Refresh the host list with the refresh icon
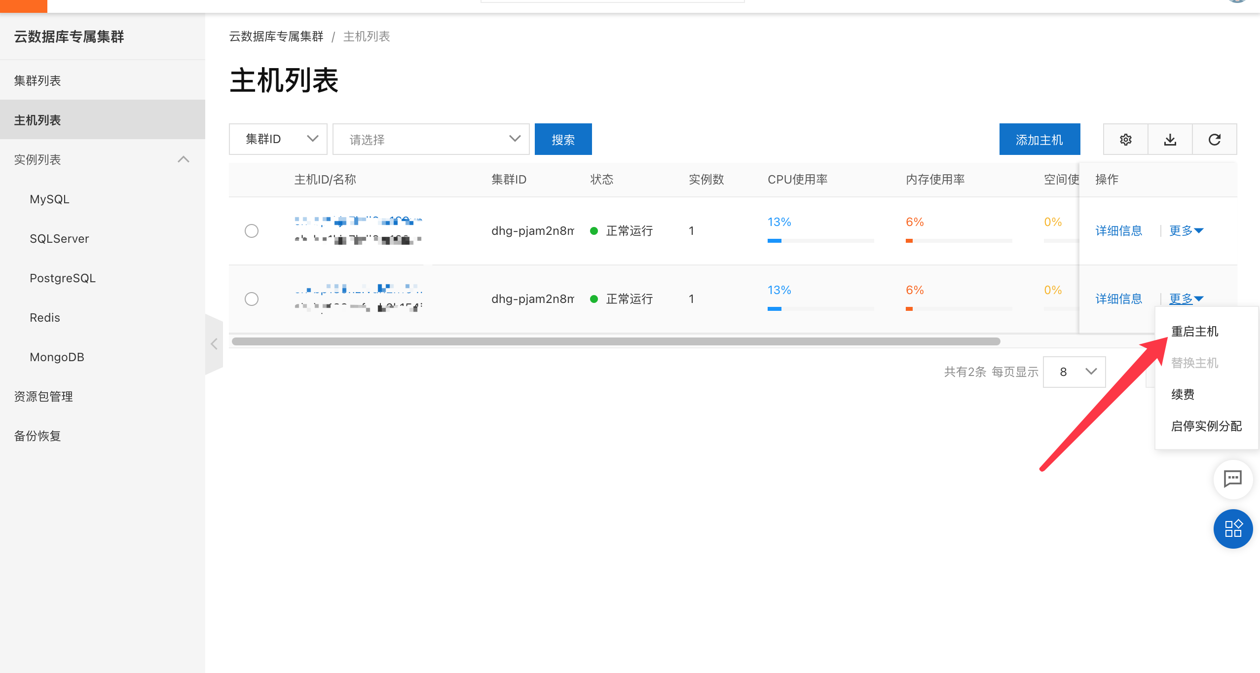Screen dimensions: 1260x673 pyautogui.click(x=1215, y=139)
